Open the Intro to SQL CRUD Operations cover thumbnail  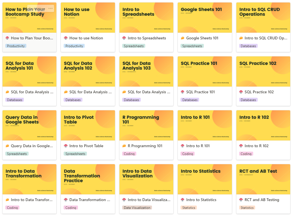[263, 18]
